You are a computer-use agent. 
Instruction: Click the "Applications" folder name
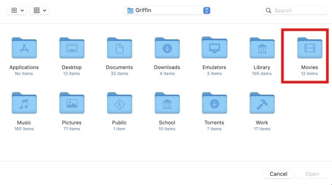click(24, 67)
